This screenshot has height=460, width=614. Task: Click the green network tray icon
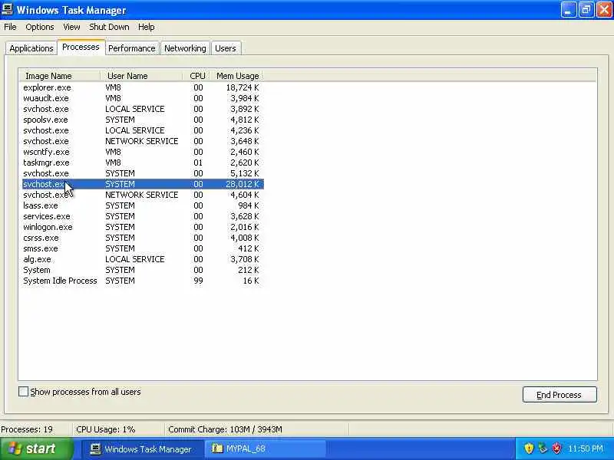[543, 449]
